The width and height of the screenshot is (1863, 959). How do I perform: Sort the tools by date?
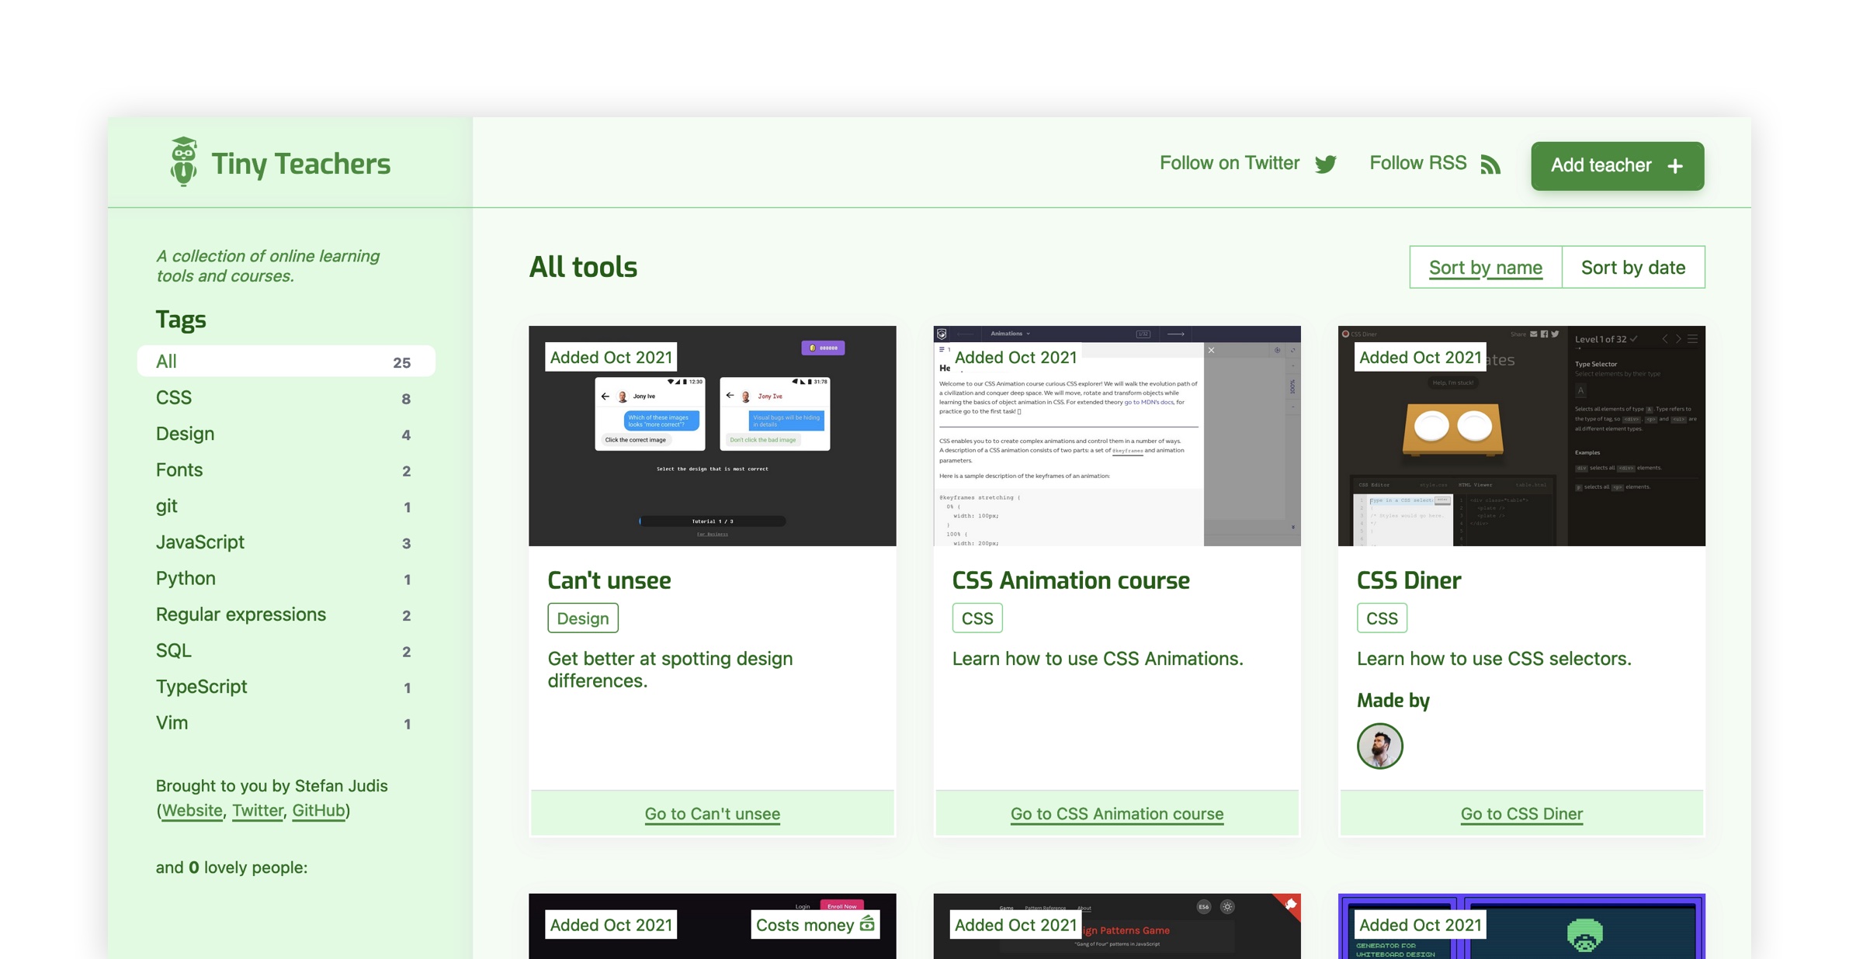(x=1632, y=267)
